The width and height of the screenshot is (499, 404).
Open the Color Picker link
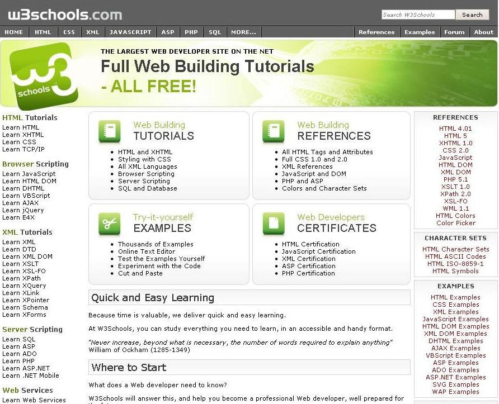tap(456, 223)
